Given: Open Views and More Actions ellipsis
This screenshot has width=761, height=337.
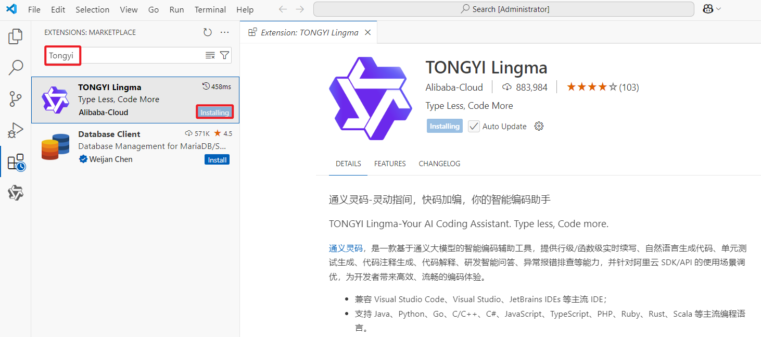Looking at the screenshot, I should coord(224,32).
